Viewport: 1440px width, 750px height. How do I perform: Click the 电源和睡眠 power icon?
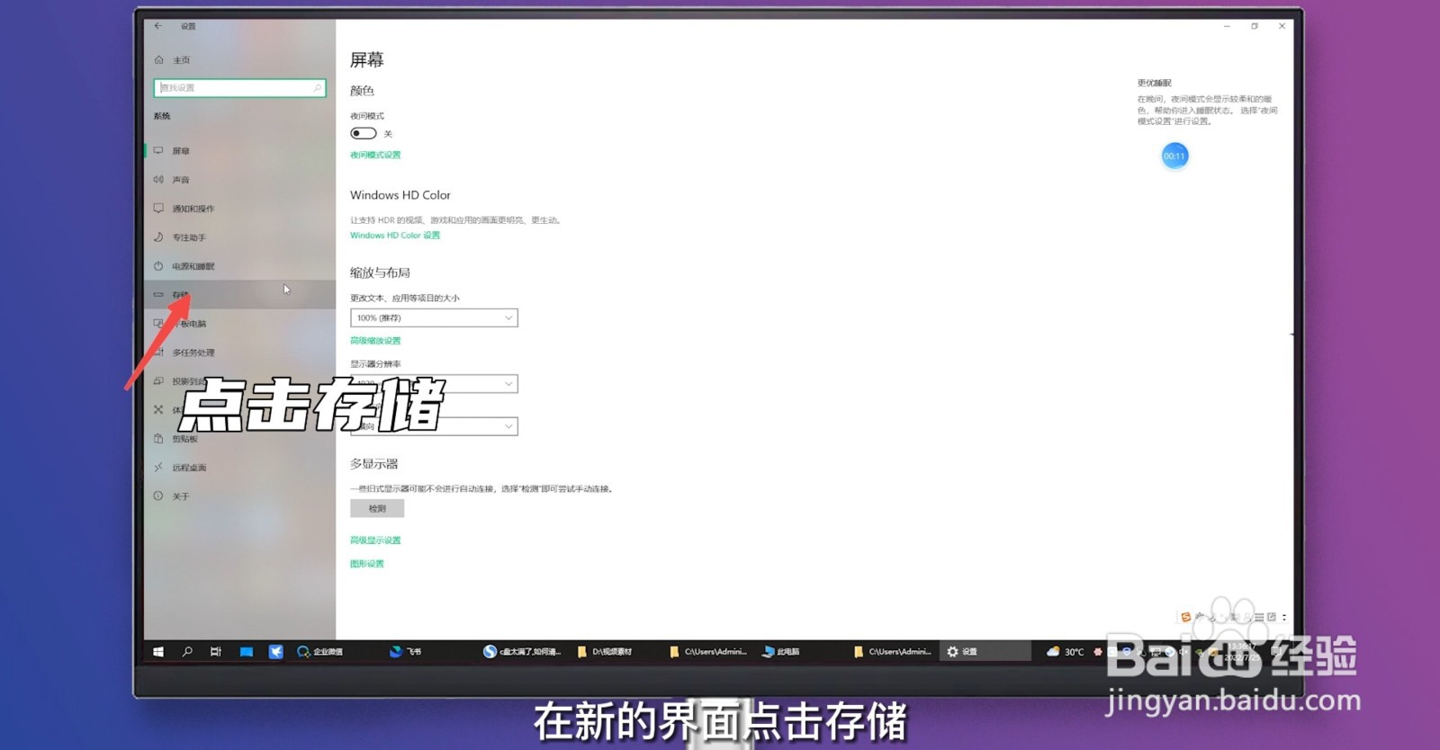[x=158, y=266]
